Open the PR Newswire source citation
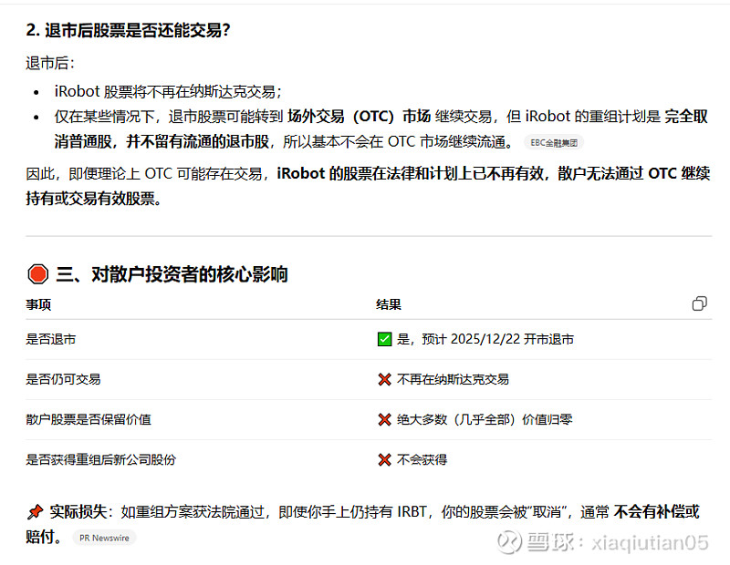This screenshot has width=730, height=565. [104, 538]
